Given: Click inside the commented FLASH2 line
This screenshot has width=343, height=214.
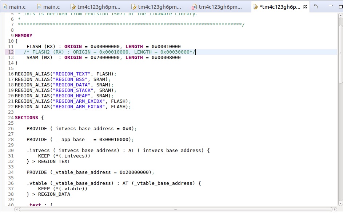Looking at the screenshot, I should click(109, 52).
